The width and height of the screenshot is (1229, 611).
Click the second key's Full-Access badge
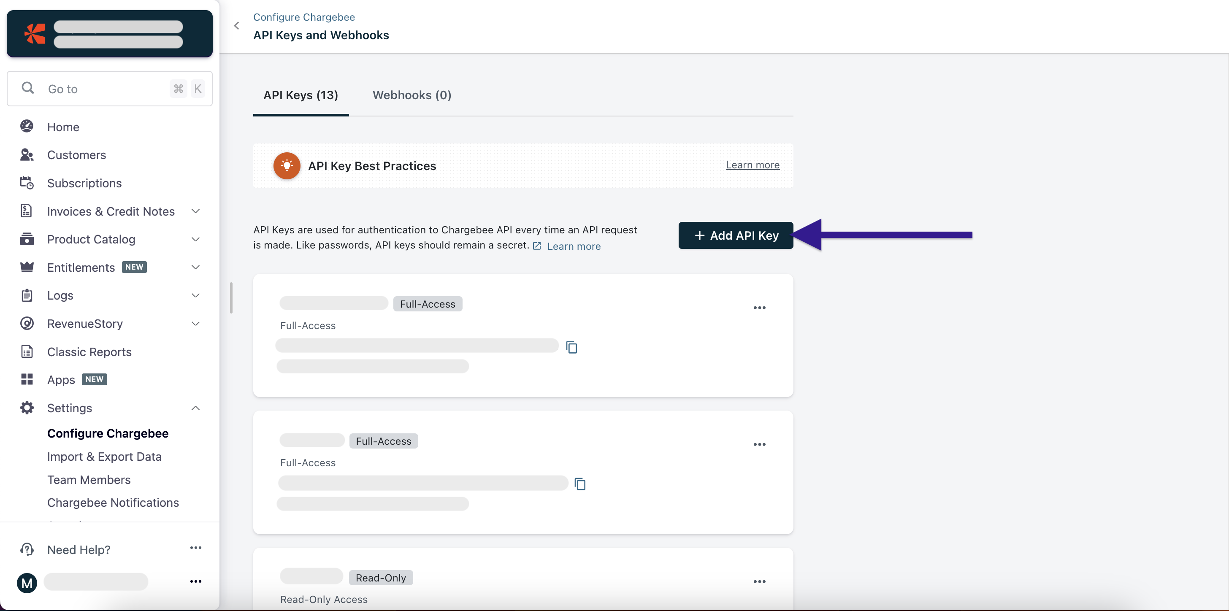click(384, 441)
